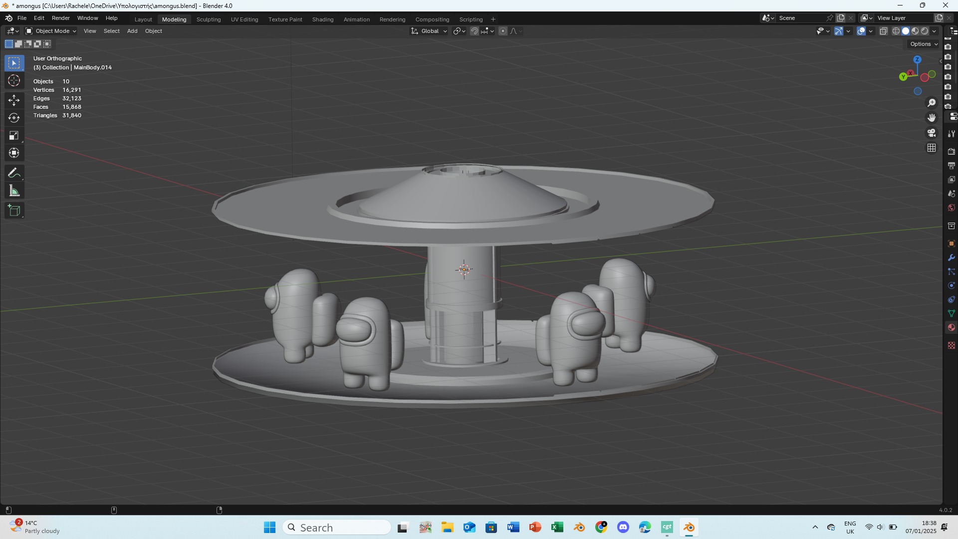Switch to the Shading workspace tab
The width and height of the screenshot is (958, 539).
pyautogui.click(x=323, y=19)
